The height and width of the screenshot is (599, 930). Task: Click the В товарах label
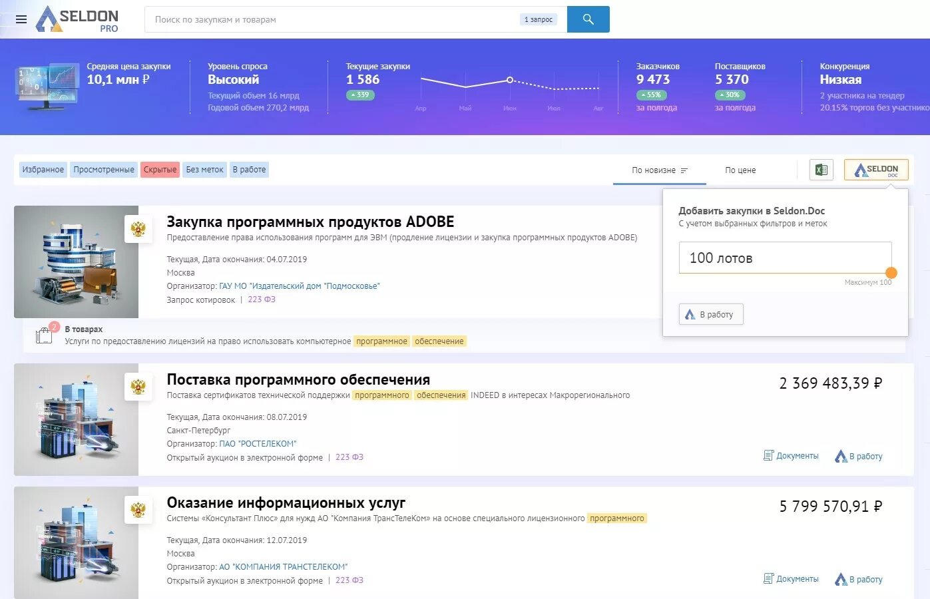84,329
